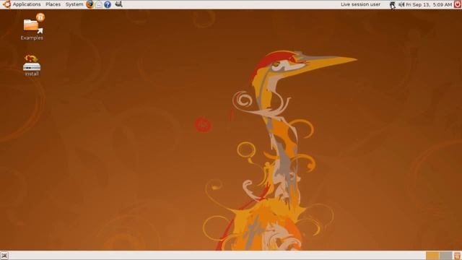Open the volume control speaker icon

tap(401, 5)
